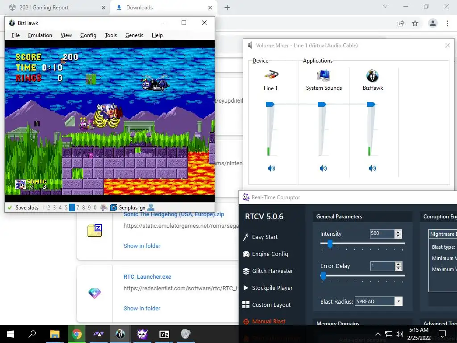Open BizHawk View menu

[66, 35]
